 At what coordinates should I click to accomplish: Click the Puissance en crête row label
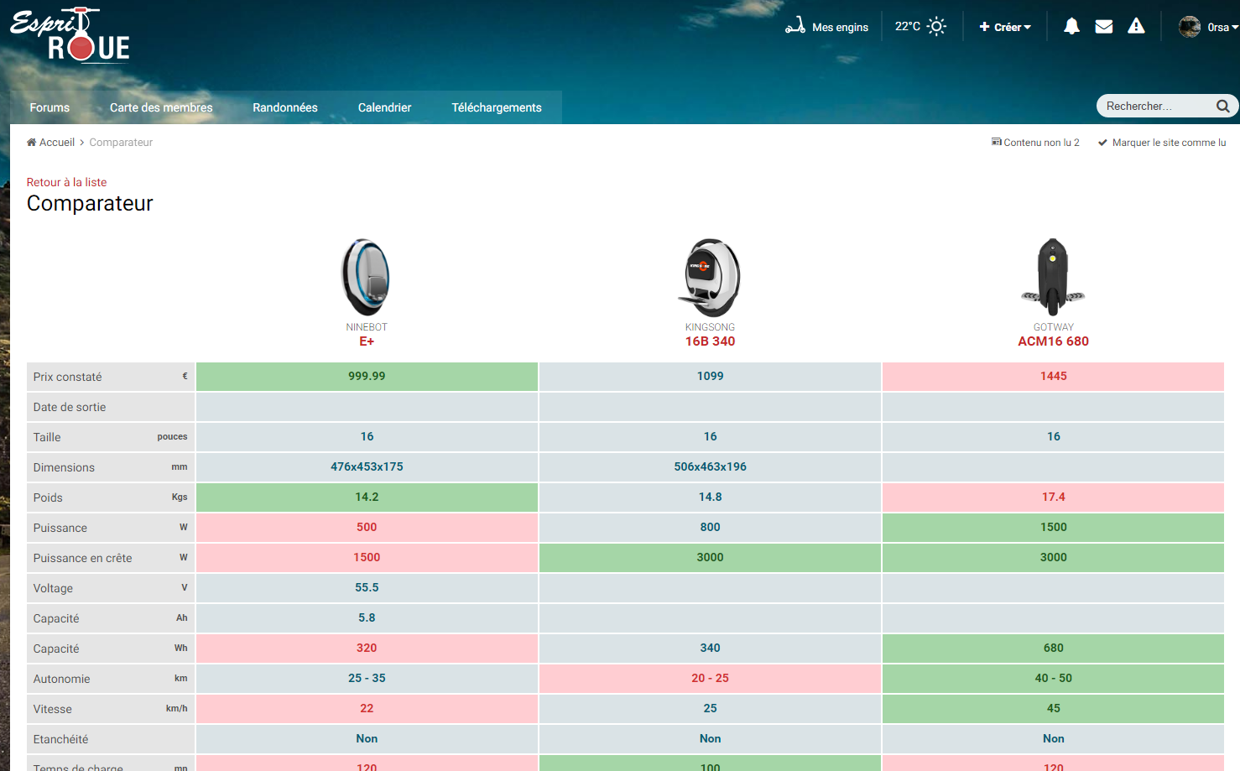click(x=82, y=558)
